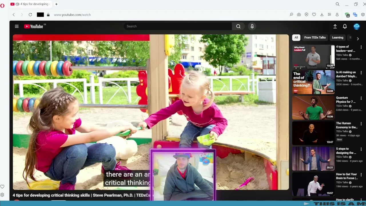Click the webcam overlay of man in cap
The width and height of the screenshot is (366, 206).
(x=183, y=175)
